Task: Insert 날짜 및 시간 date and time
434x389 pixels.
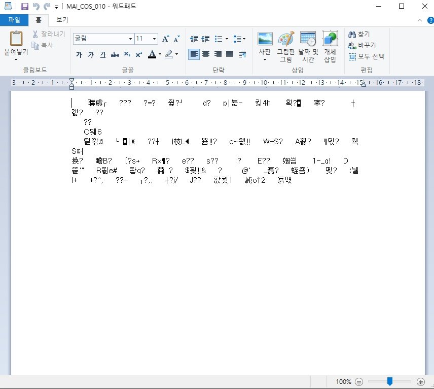Action: (x=308, y=47)
